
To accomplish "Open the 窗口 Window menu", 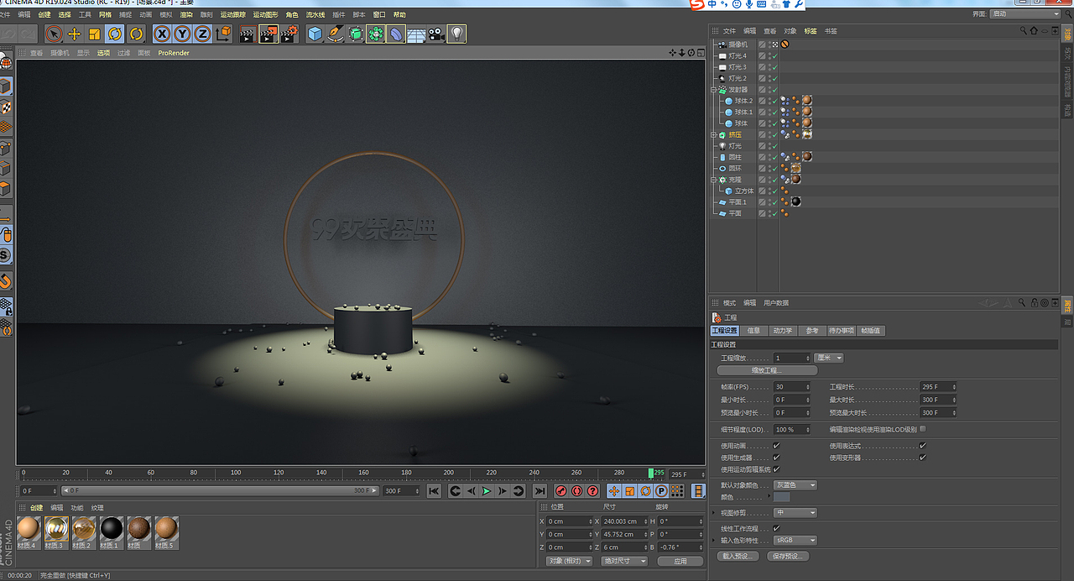I will [x=379, y=15].
